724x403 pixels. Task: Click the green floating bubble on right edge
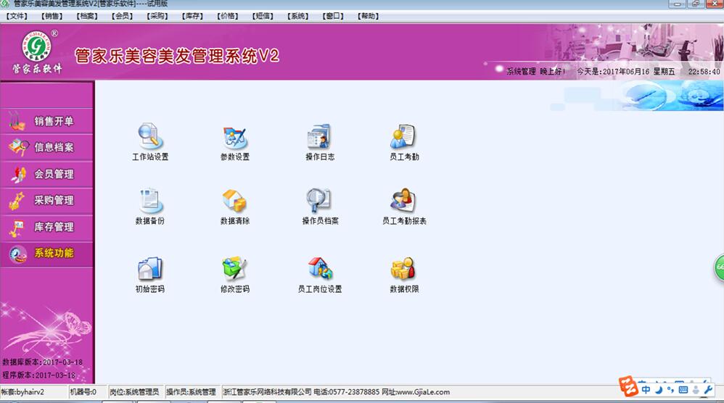coord(719,267)
